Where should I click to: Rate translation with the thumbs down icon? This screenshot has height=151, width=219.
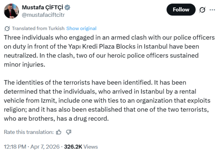(x=68, y=132)
